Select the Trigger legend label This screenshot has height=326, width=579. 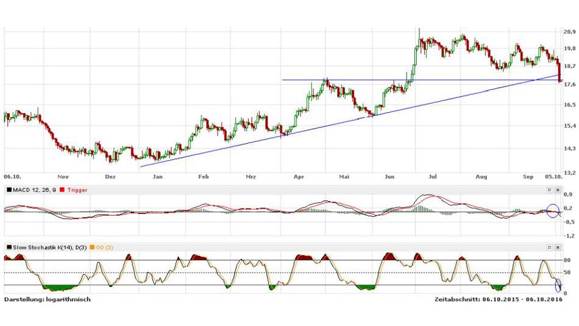click(77, 190)
